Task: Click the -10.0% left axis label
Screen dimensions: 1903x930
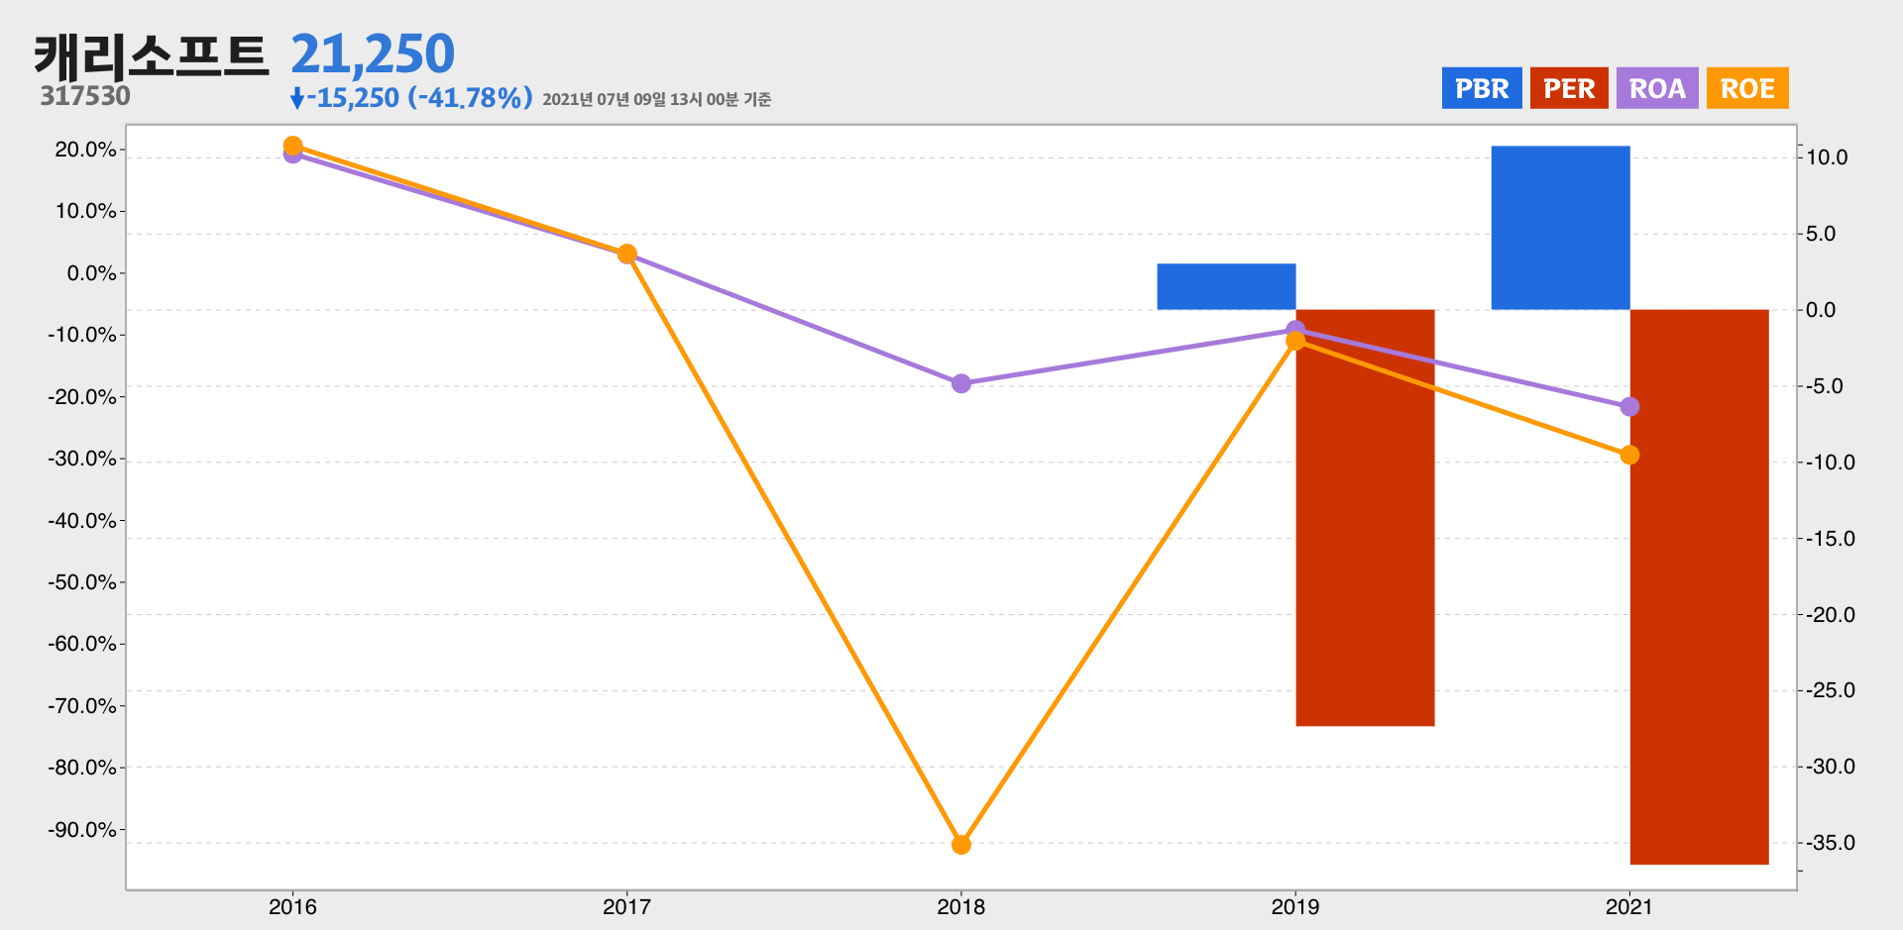Action: point(82,335)
